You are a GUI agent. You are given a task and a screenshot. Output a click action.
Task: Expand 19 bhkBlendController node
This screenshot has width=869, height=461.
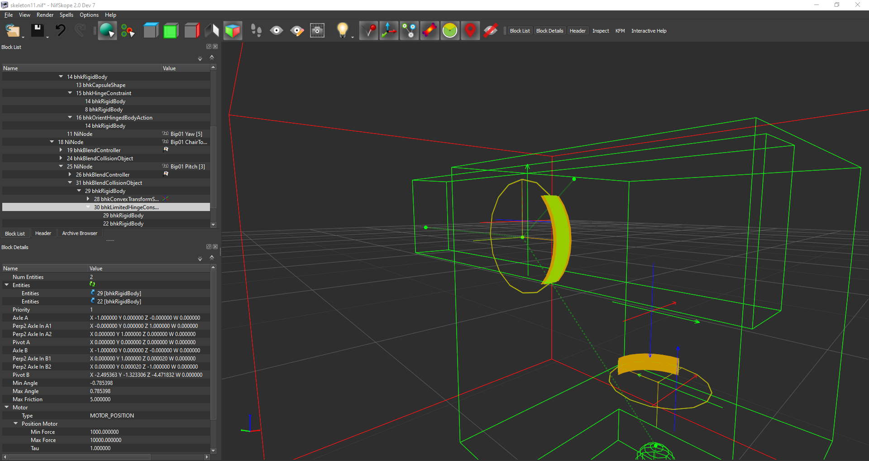61,150
